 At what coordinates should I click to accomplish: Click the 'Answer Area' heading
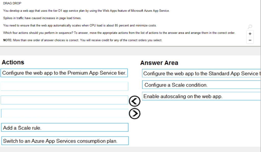pos(159,63)
